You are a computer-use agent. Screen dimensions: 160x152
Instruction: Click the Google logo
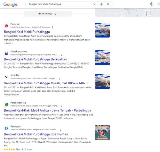coord(10,4)
